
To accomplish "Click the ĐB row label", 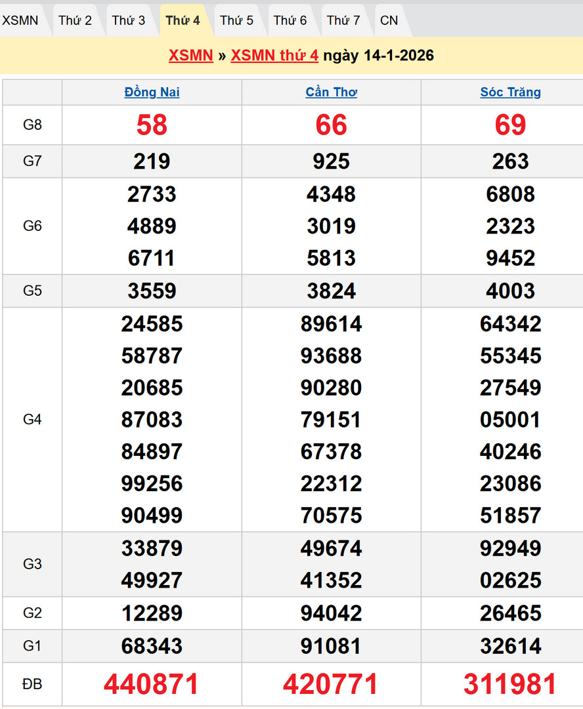I will pyautogui.click(x=32, y=684).
